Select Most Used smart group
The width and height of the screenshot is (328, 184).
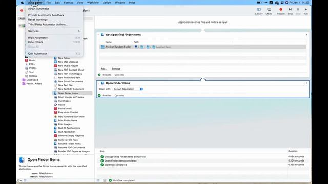[32, 80]
